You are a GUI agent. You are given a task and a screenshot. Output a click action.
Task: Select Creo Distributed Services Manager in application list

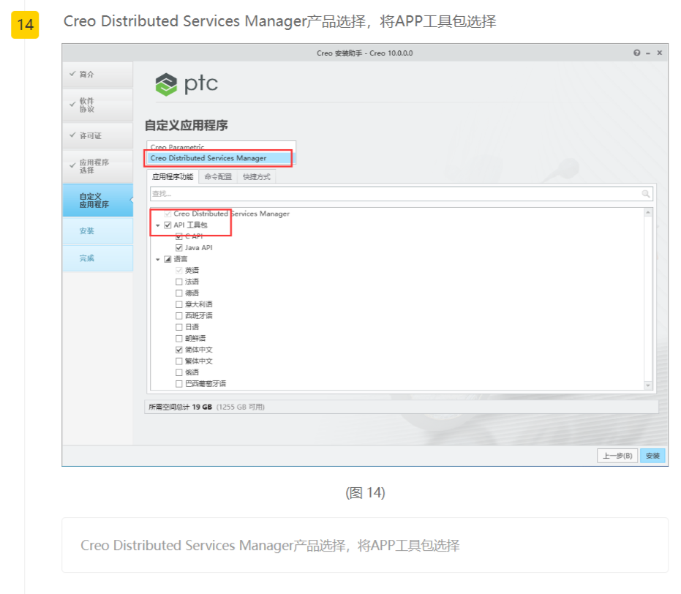click(219, 158)
